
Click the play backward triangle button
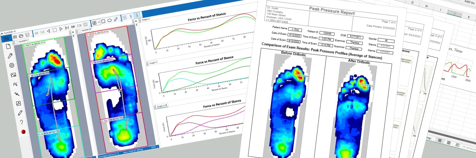tap(48, 31)
